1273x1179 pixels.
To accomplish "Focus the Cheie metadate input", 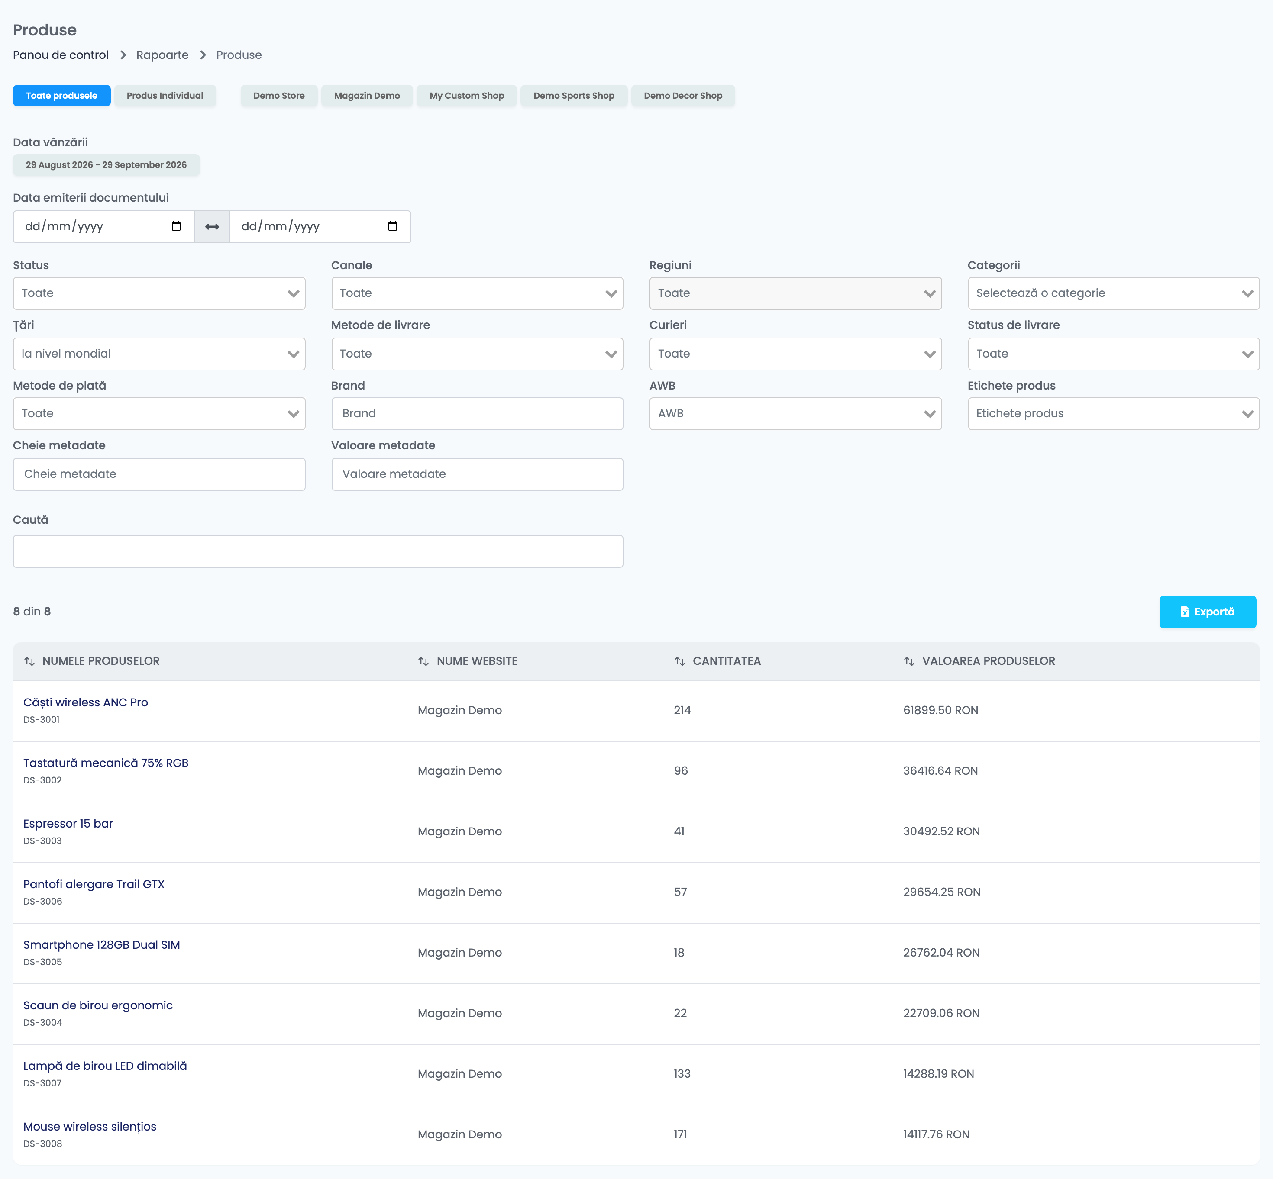I will (x=159, y=474).
